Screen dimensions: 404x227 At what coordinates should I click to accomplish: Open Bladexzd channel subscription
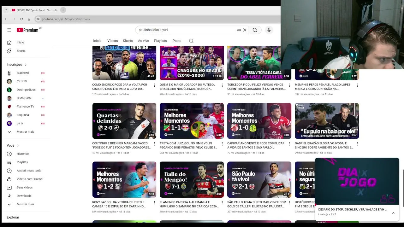pyautogui.click(x=23, y=73)
